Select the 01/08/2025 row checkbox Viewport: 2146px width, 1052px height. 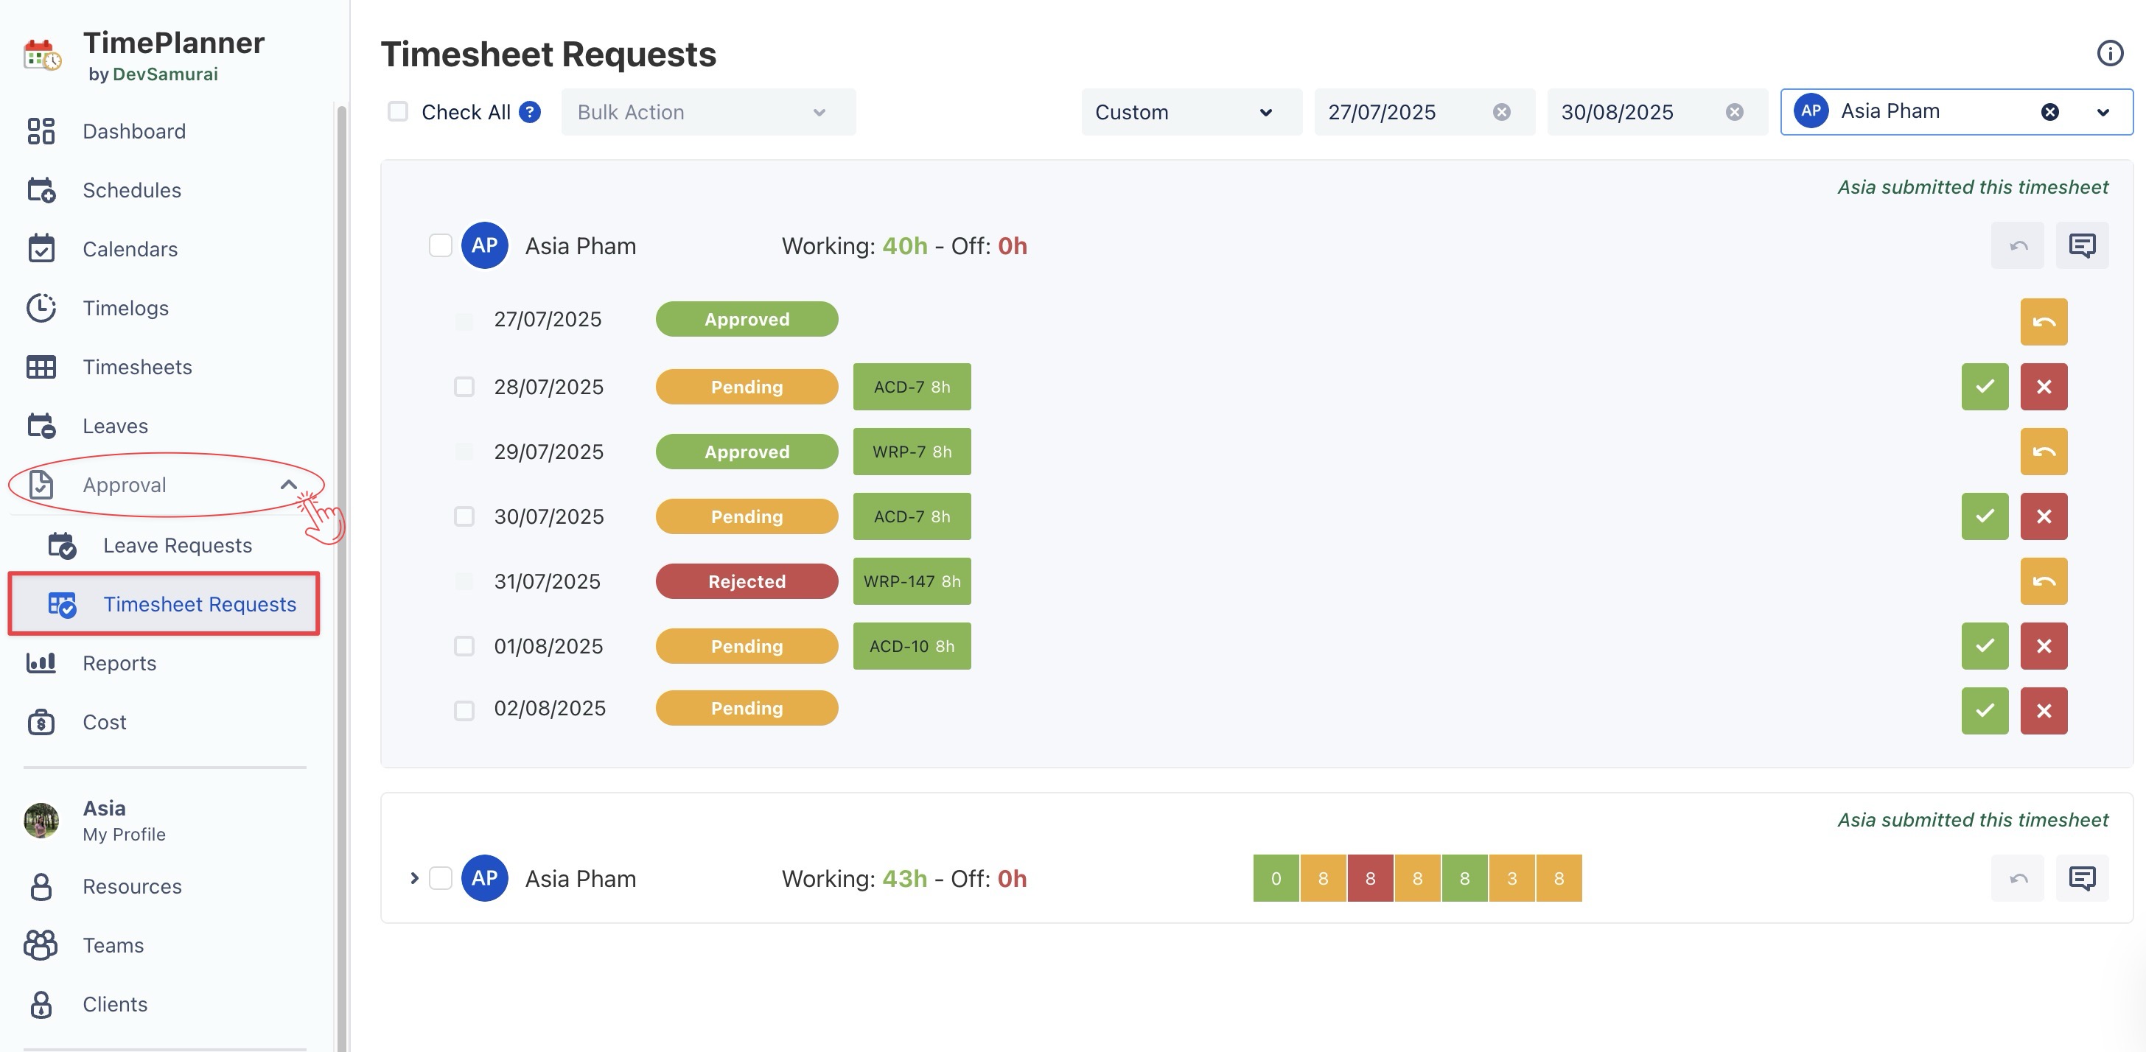(x=464, y=646)
